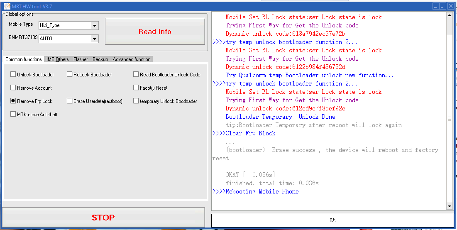Screen dimensions: 457x230
Task: Switch to the Flasher tab
Action: [81, 59]
